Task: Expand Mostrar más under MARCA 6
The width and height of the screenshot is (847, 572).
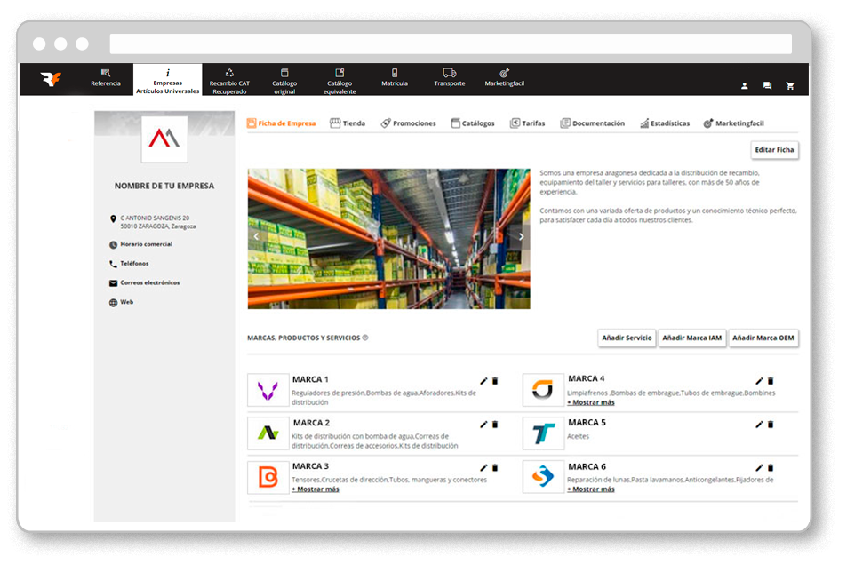Action: (590, 489)
